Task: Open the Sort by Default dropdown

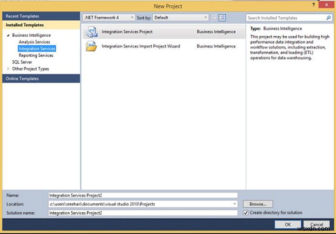Action: pyautogui.click(x=181, y=17)
